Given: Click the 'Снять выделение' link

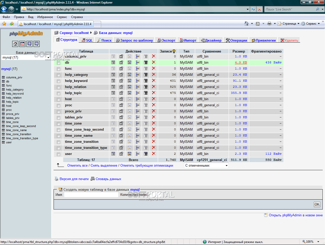Looking at the screenshot, I should coord(104,166).
